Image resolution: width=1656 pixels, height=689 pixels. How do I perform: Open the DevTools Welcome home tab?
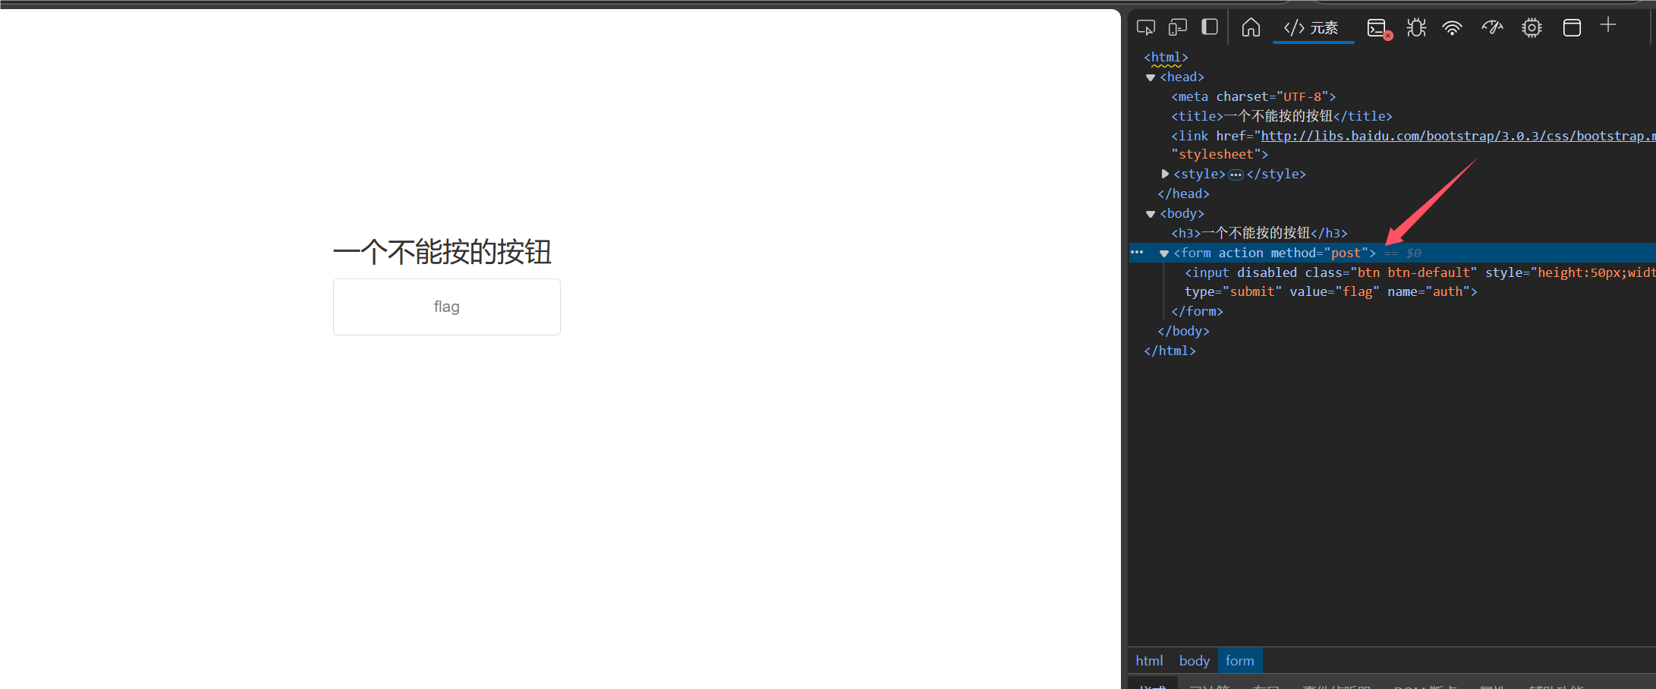[1251, 28]
